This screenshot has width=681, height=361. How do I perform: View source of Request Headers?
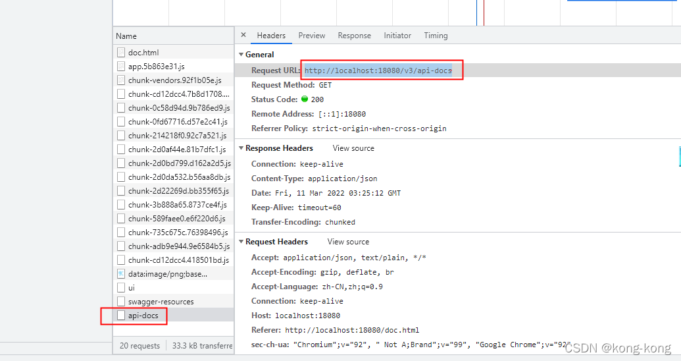[348, 242]
